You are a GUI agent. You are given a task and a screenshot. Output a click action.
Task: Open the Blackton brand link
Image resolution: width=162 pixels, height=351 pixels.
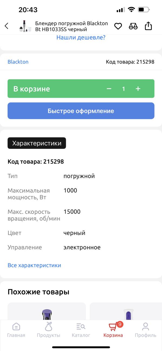(x=18, y=62)
